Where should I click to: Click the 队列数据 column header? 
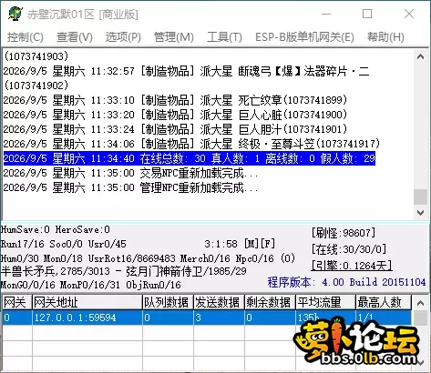169,302
